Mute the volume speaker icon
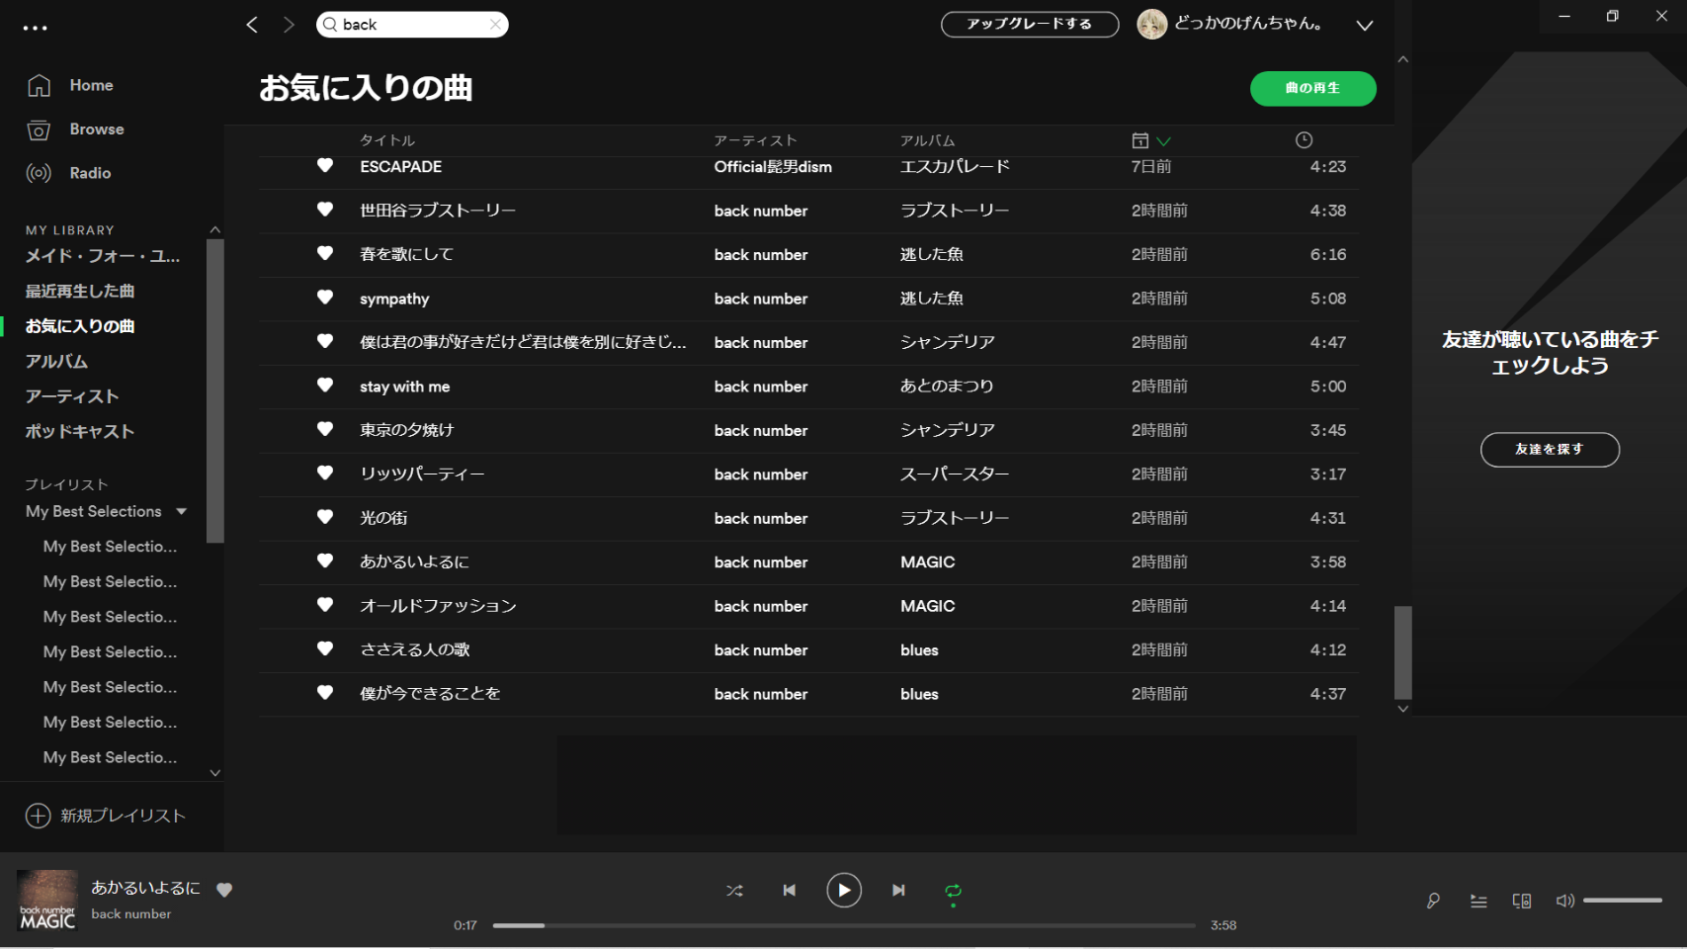The height and width of the screenshot is (949, 1687). tap(1564, 901)
